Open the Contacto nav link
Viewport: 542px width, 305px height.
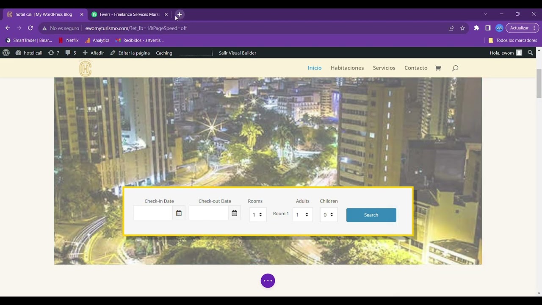pyautogui.click(x=416, y=68)
